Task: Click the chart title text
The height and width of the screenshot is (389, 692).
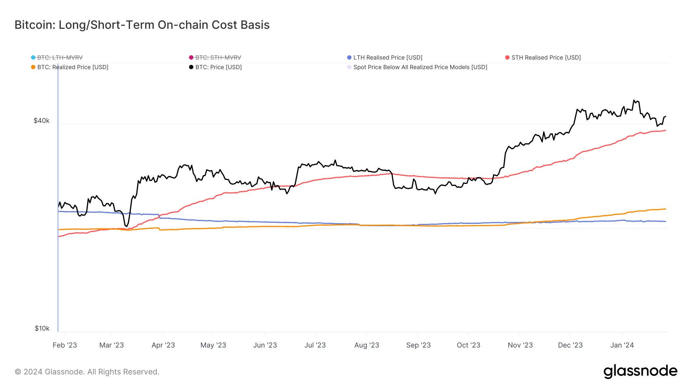Action: coord(142,25)
